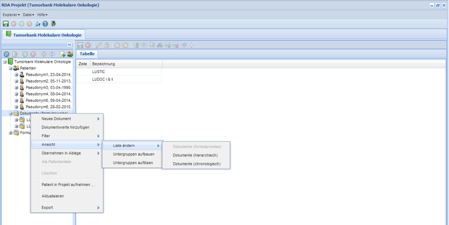Select the LUSTIC table row

(x=99, y=71)
